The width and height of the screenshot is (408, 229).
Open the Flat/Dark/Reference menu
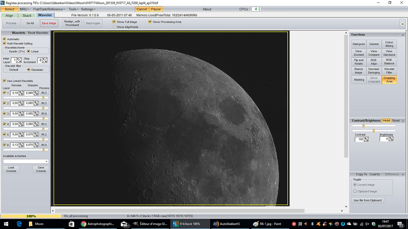point(48,9)
